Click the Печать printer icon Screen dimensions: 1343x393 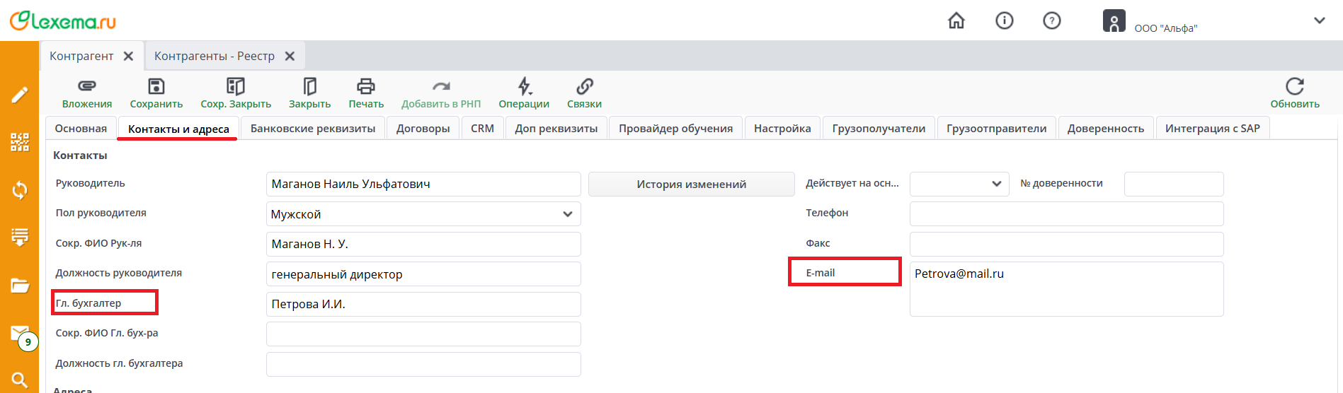coord(365,86)
